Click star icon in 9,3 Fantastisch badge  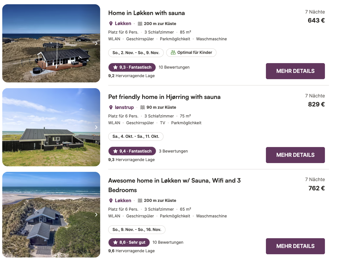coord(115,67)
